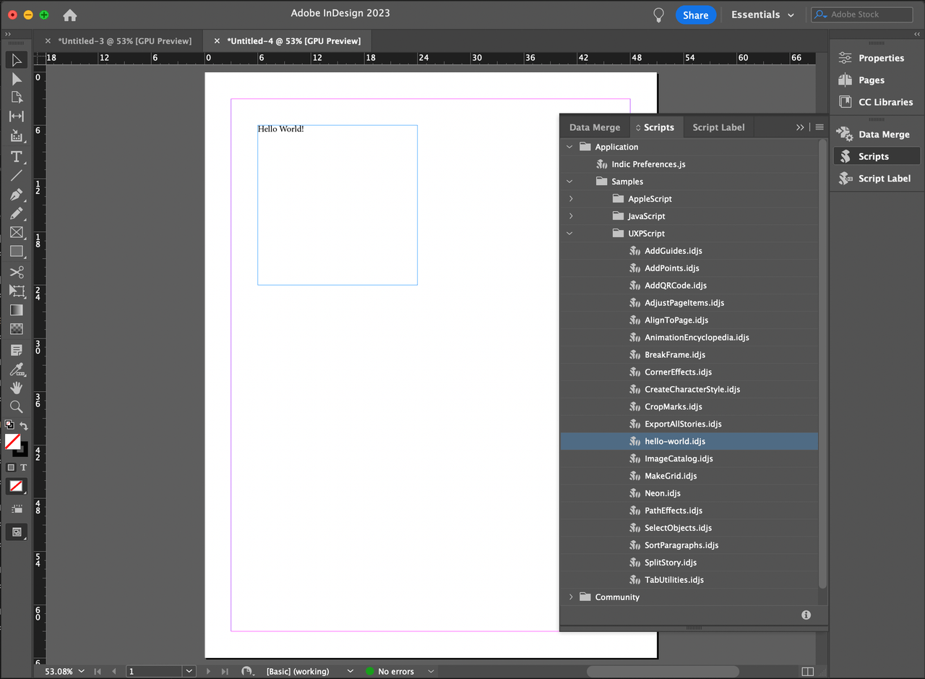Open the CC Libraries panel
The image size is (925, 679).
877,102
